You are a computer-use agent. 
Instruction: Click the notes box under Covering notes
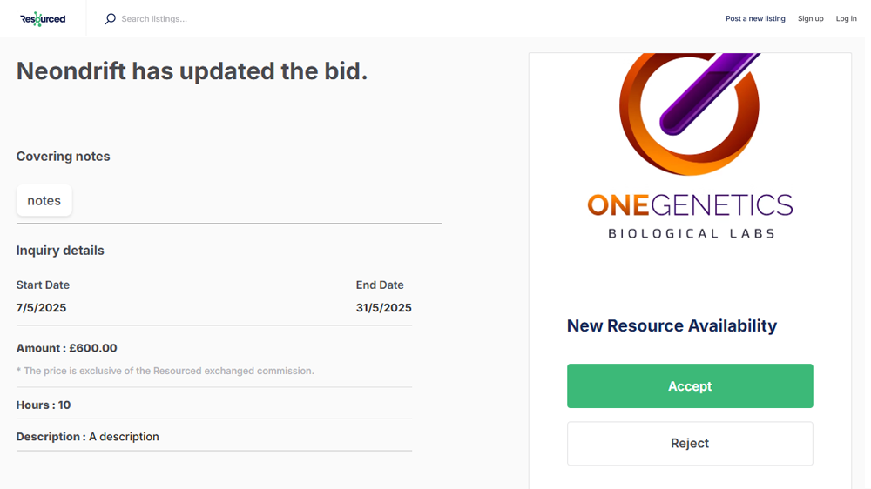tap(44, 201)
